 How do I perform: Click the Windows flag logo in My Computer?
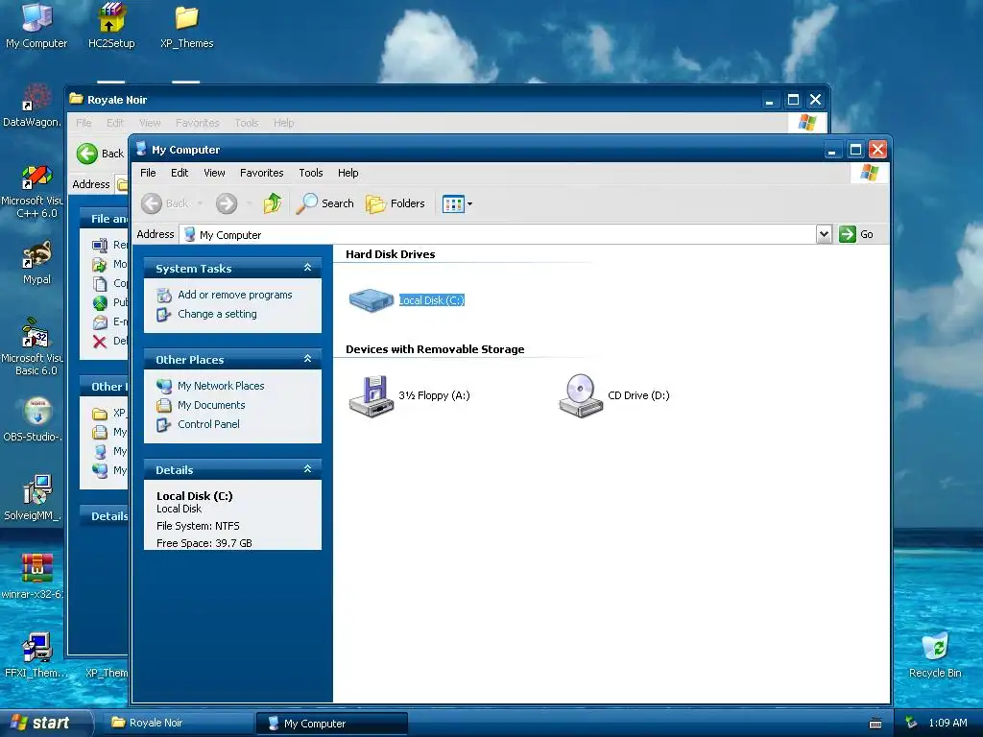[x=870, y=173]
